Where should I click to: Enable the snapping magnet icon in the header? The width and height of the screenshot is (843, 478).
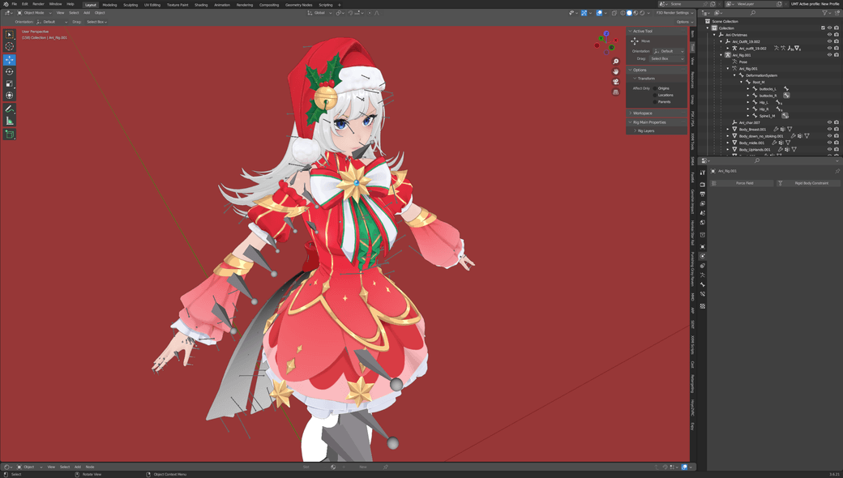[583, 12]
